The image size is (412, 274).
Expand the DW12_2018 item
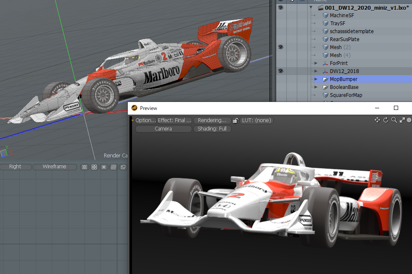point(316,71)
